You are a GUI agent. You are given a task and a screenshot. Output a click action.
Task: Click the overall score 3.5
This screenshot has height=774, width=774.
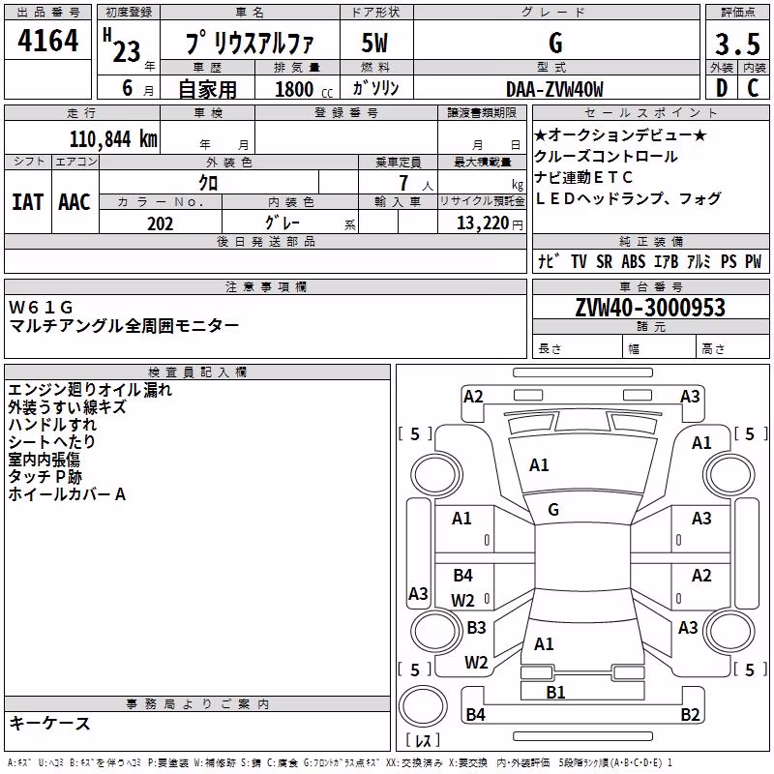point(737,45)
